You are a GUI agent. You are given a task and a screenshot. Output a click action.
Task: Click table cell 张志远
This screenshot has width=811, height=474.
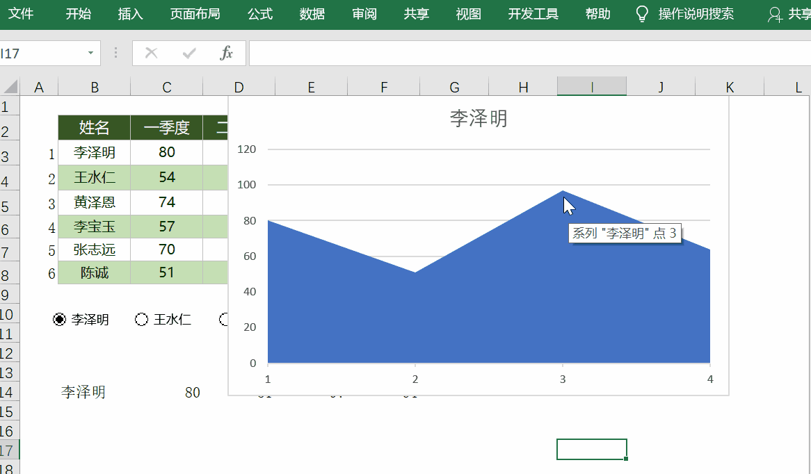[94, 250]
